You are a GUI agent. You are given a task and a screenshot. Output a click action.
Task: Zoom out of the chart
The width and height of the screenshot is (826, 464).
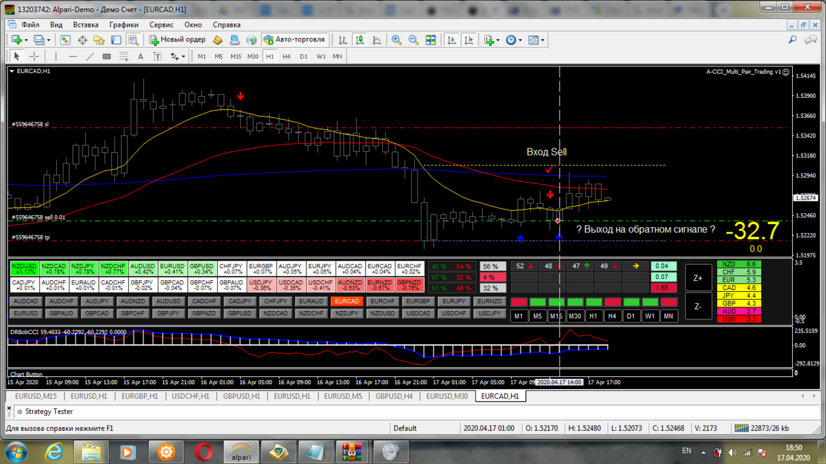tap(414, 40)
